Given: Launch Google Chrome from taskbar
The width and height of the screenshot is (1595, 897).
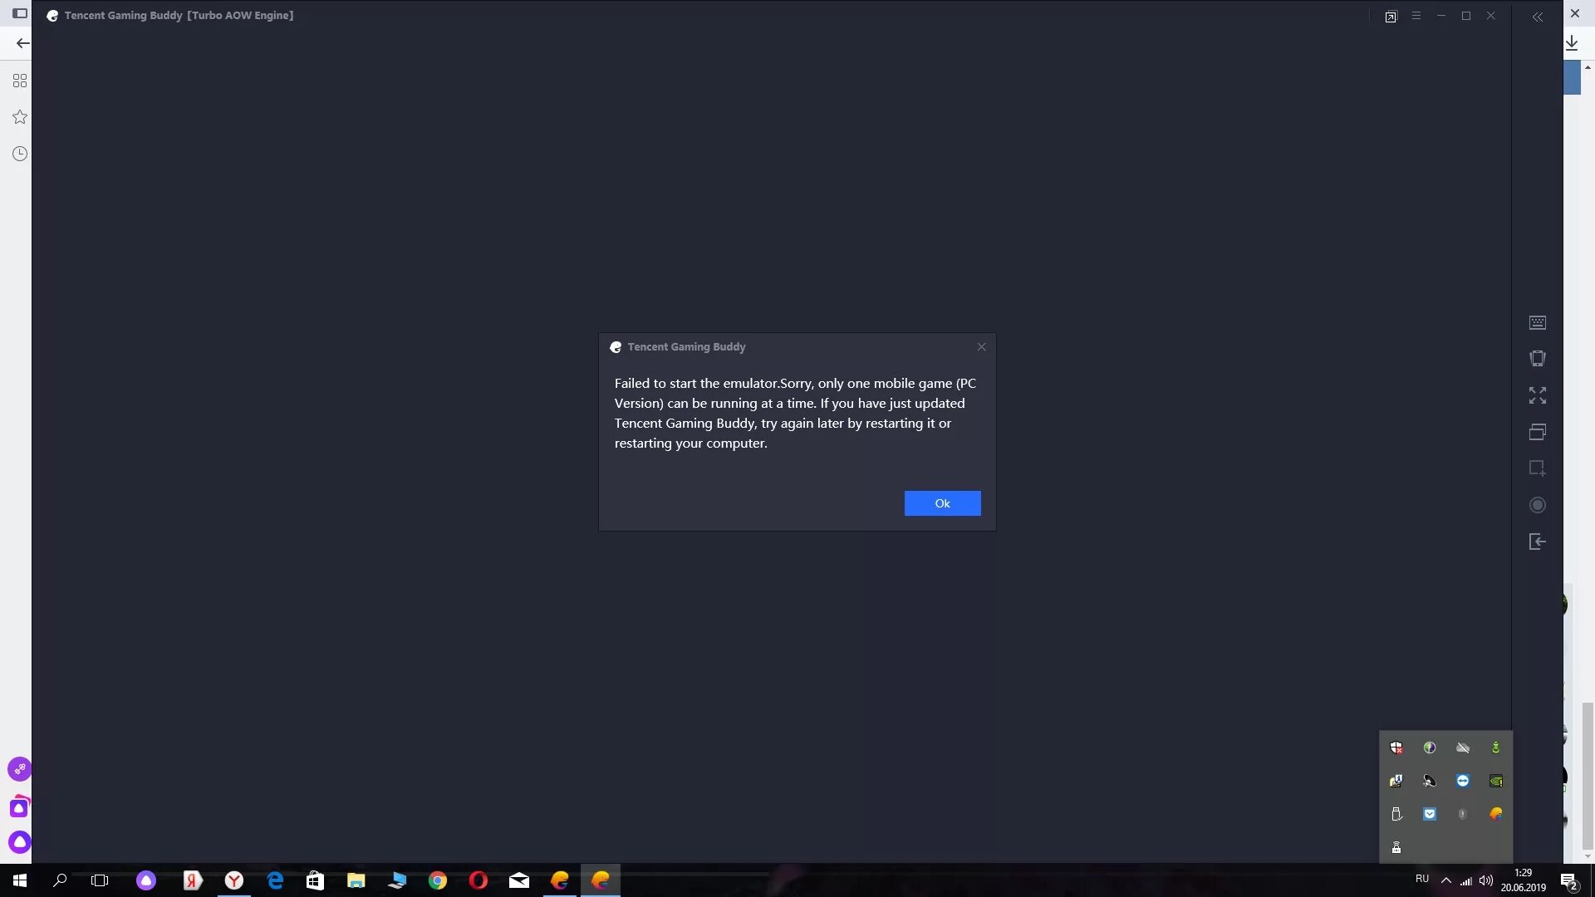Looking at the screenshot, I should pos(438,880).
